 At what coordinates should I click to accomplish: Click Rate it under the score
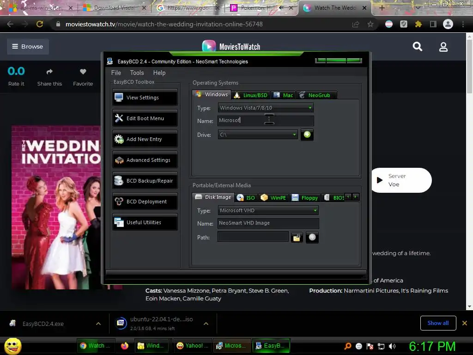pyautogui.click(x=16, y=84)
